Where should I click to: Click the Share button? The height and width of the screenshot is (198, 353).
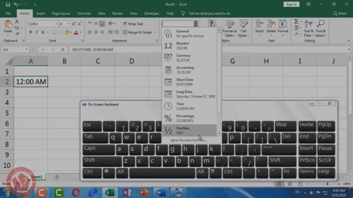[x=340, y=13]
